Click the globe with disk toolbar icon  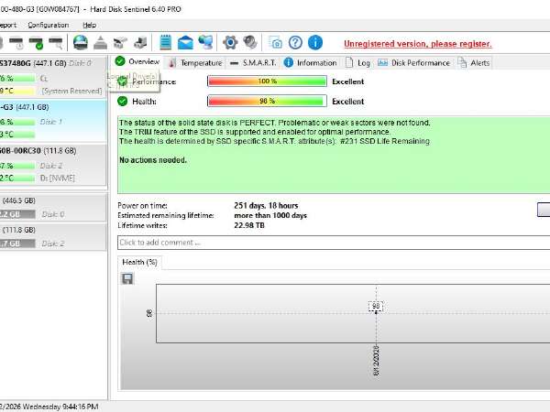pyautogui.click(x=81, y=42)
